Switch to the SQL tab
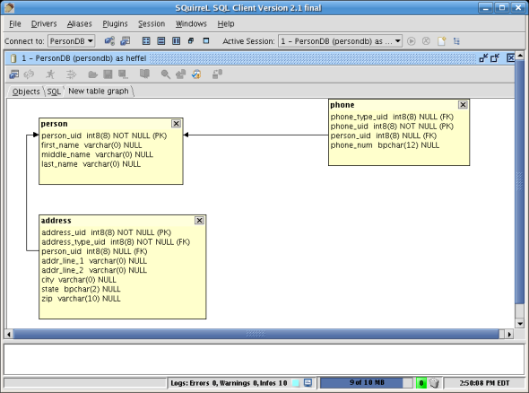The width and height of the screenshot is (529, 393). 54,92
